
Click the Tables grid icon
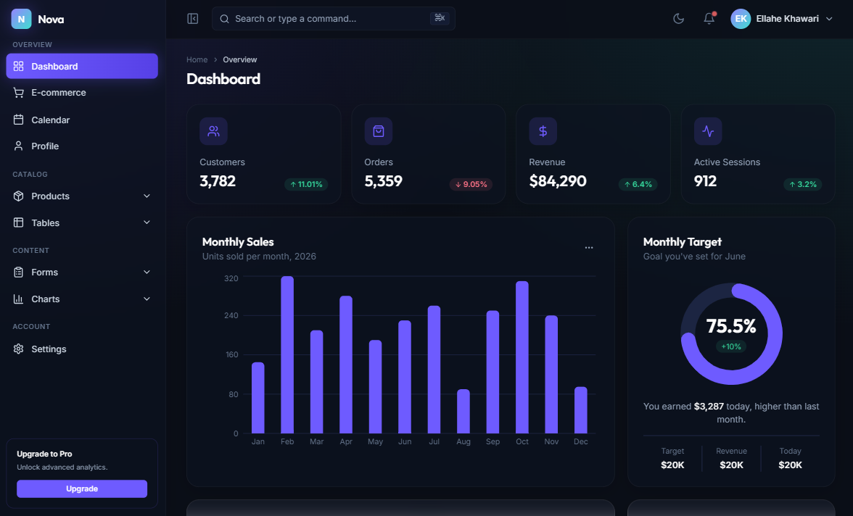(19, 222)
